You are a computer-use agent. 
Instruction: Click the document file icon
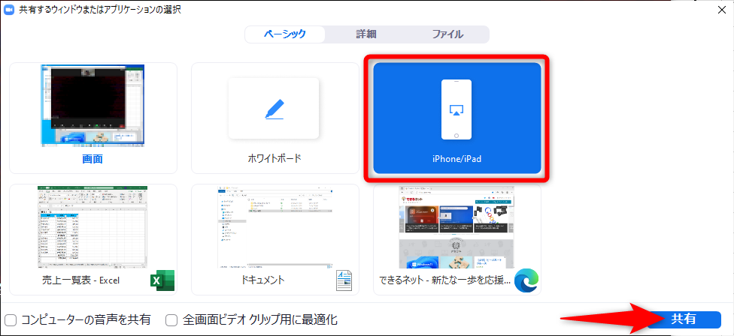(344, 280)
